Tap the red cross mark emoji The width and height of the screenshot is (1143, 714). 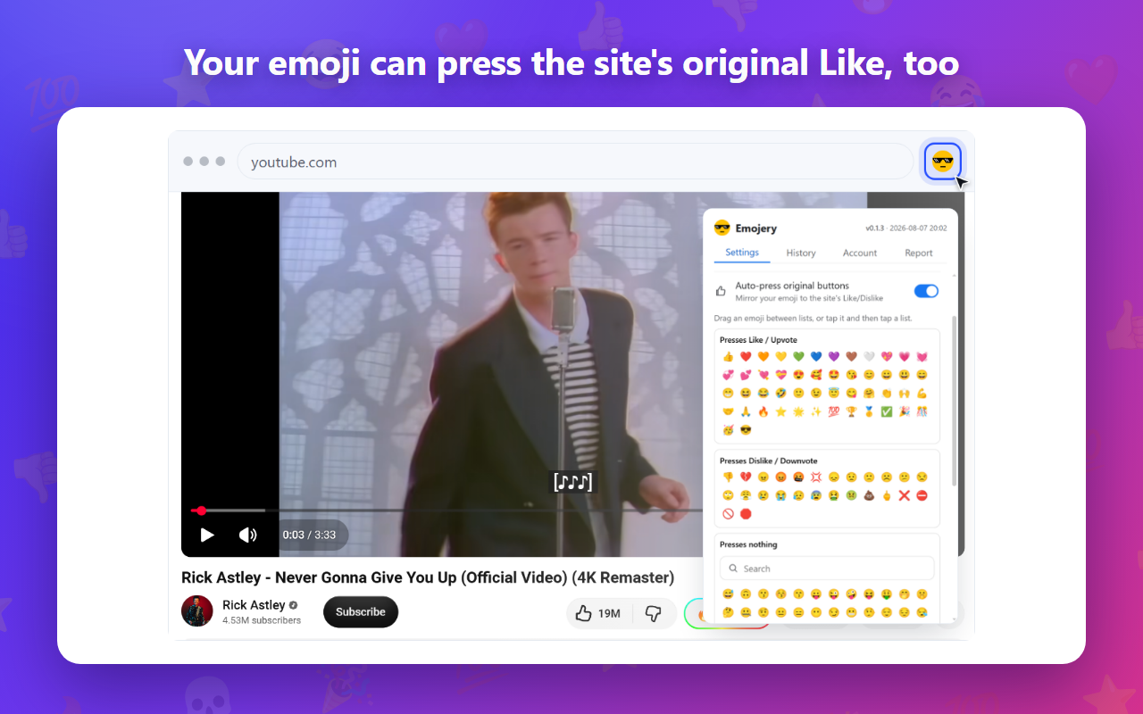coord(905,495)
